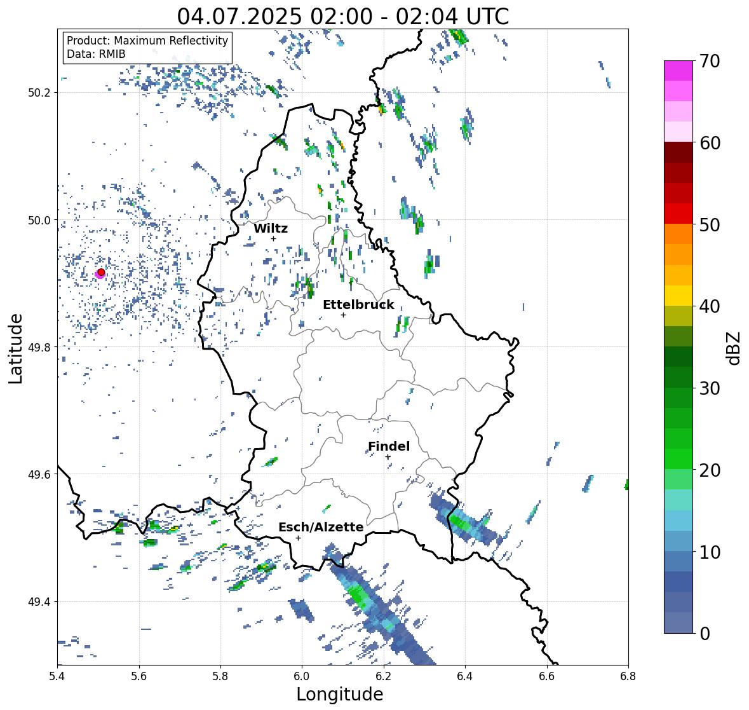
Task: Click the 49.6 latitude tick label
Action: [39, 474]
